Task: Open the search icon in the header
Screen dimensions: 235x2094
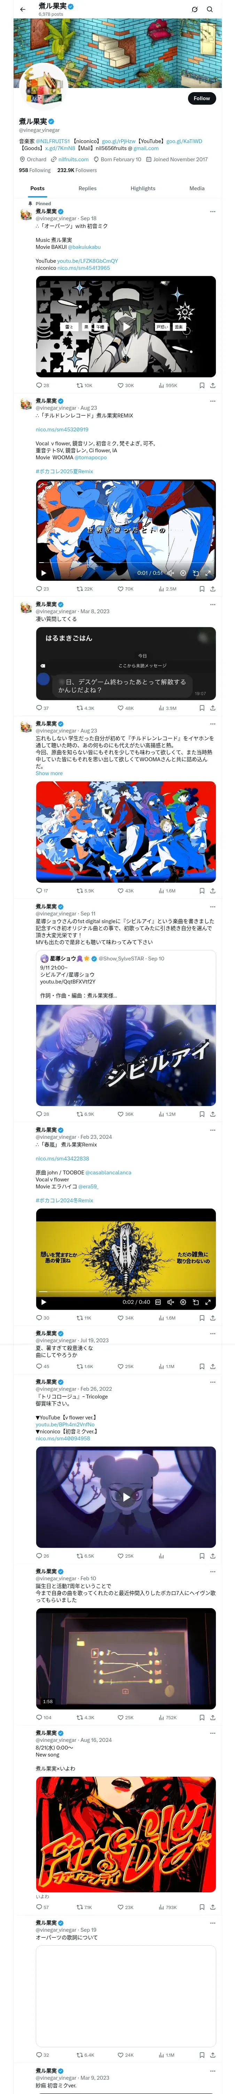Action: tap(210, 10)
